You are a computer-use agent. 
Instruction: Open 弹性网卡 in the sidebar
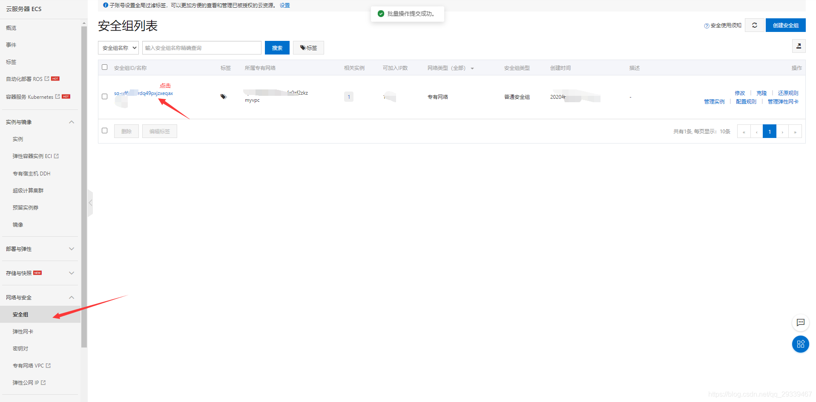(x=23, y=332)
